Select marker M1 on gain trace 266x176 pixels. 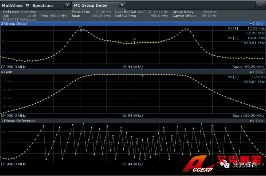tap(142, 75)
